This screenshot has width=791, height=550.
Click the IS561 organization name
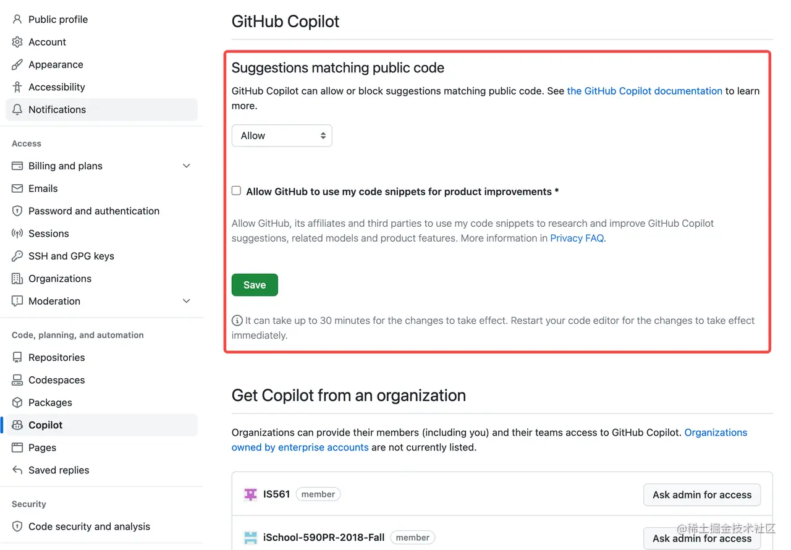276,494
